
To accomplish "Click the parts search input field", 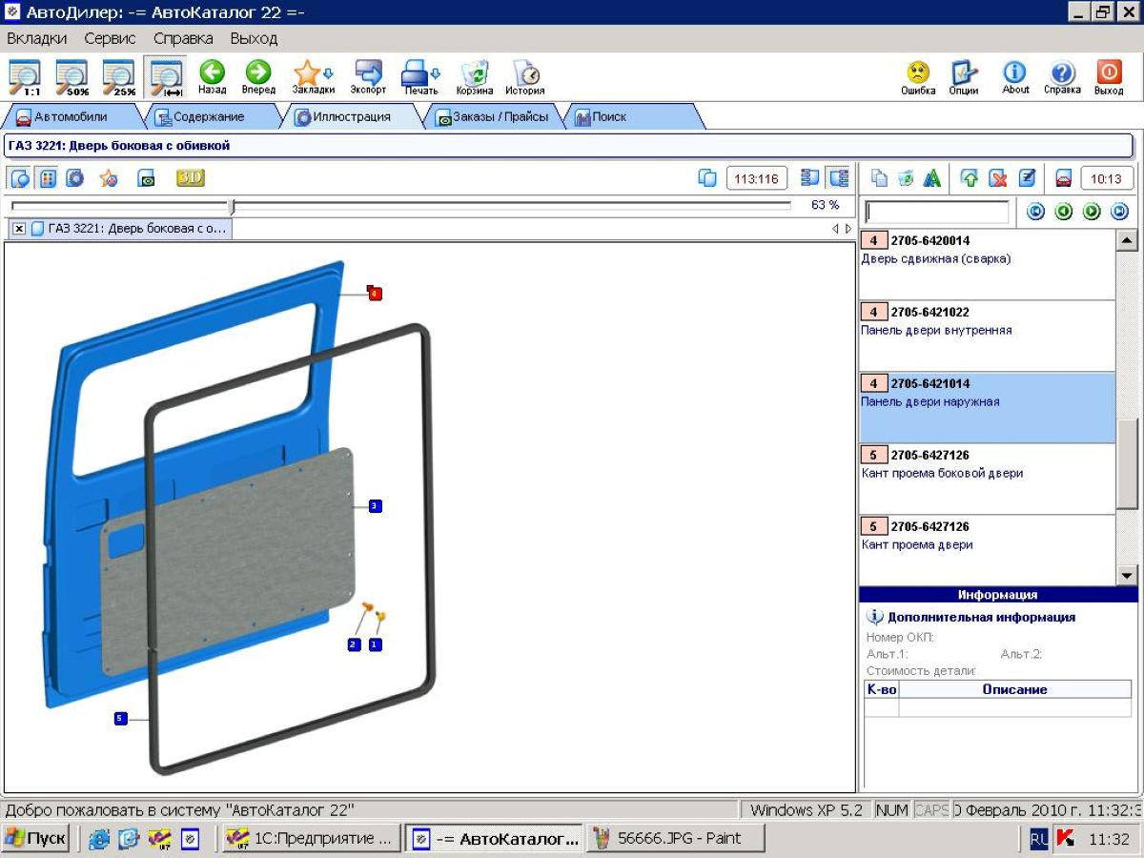I will coord(937,212).
